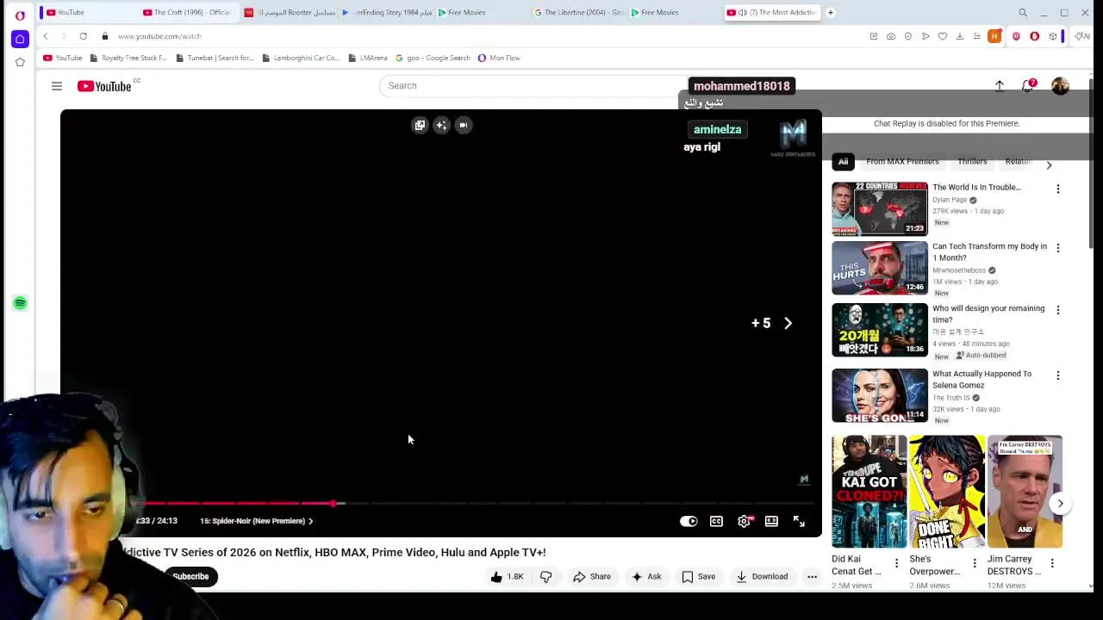1103x620 pixels.
Task: Select the Thrillers filter chip
Action: click(972, 162)
